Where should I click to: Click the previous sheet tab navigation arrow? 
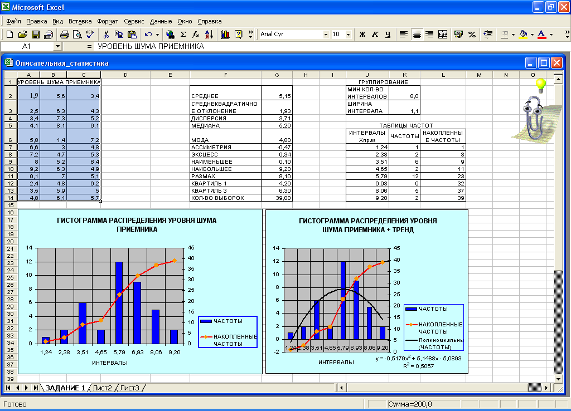coord(17,388)
